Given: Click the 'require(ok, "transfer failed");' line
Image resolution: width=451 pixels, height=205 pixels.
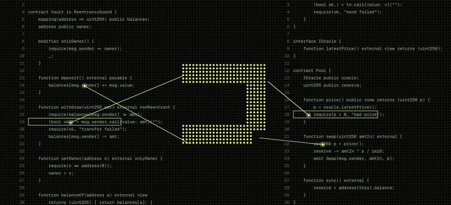Looking at the screenshot, I should click(x=88, y=129).
